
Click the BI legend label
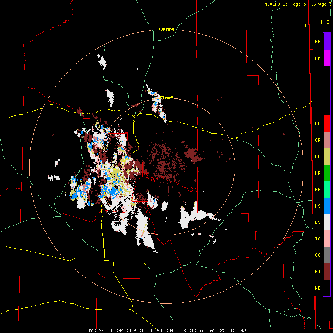coord(317,272)
